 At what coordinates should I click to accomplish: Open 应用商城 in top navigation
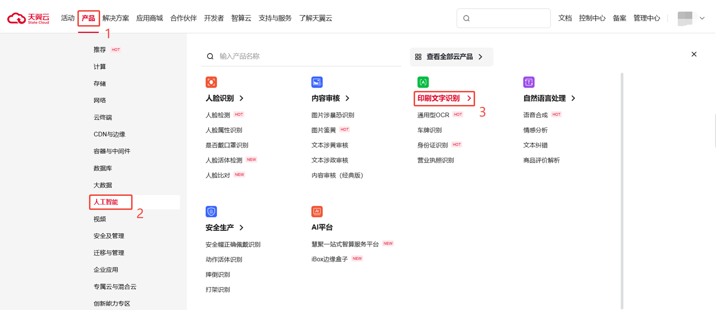(149, 18)
